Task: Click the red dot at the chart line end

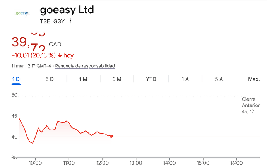Action: (x=111, y=136)
